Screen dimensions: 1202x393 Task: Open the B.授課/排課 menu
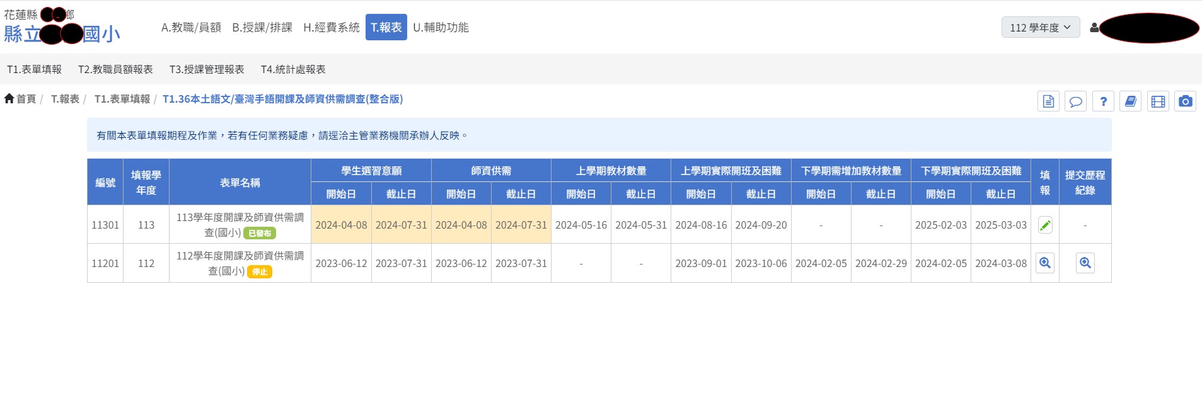[x=262, y=28]
